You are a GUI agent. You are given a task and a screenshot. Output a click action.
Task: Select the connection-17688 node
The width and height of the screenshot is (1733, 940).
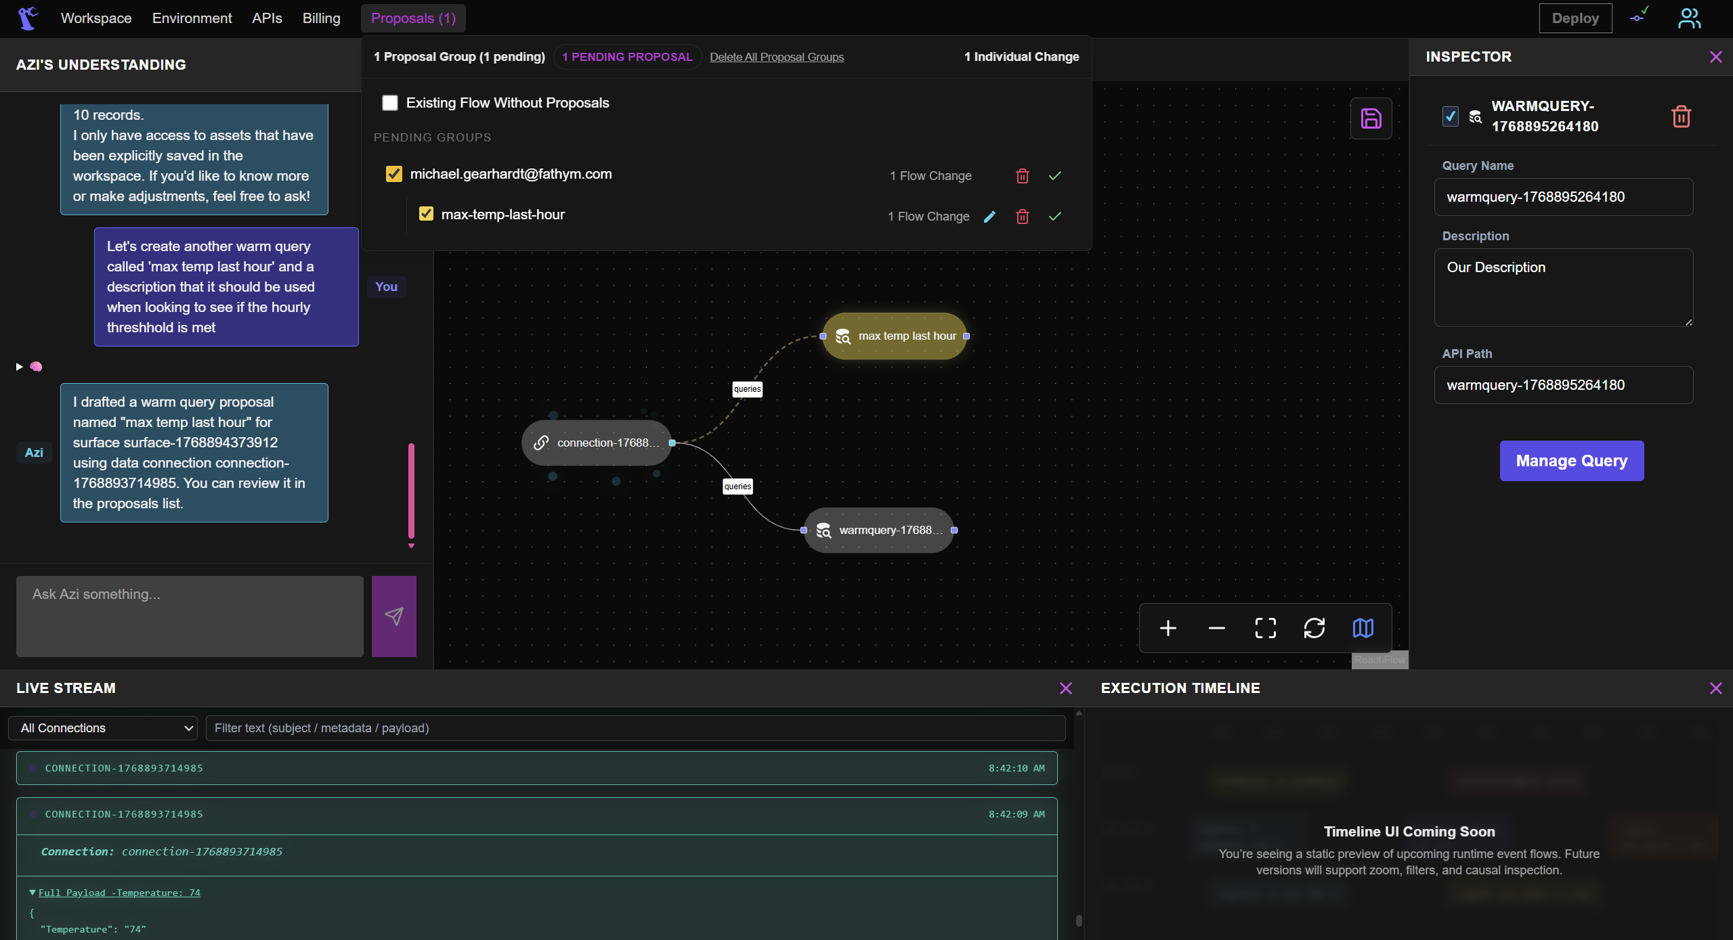tap(597, 443)
